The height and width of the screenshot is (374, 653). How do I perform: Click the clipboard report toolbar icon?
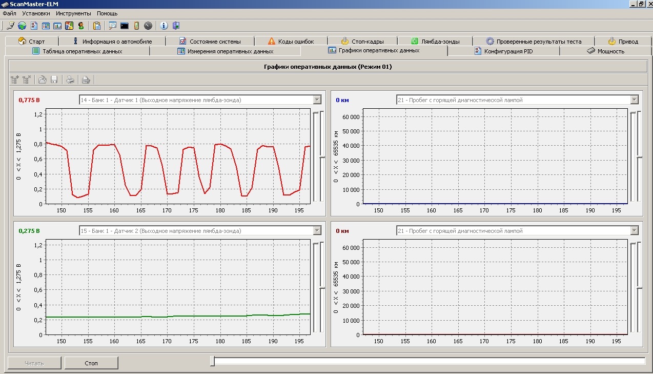pyautogui.click(x=97, y=26)
